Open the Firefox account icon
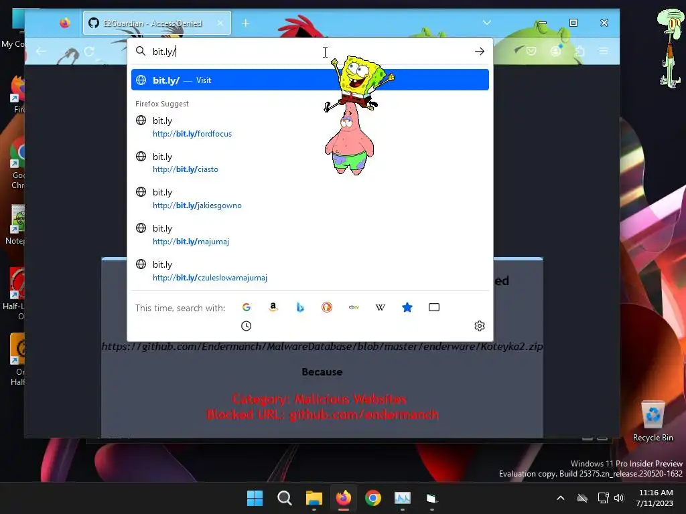 (x=555, y=51)
